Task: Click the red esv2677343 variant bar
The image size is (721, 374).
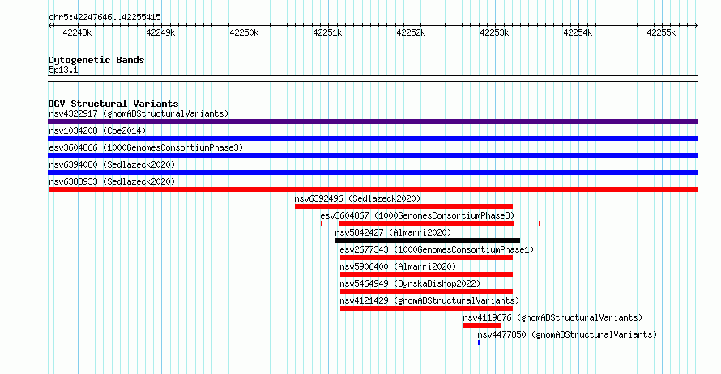Action: point(426,257)
